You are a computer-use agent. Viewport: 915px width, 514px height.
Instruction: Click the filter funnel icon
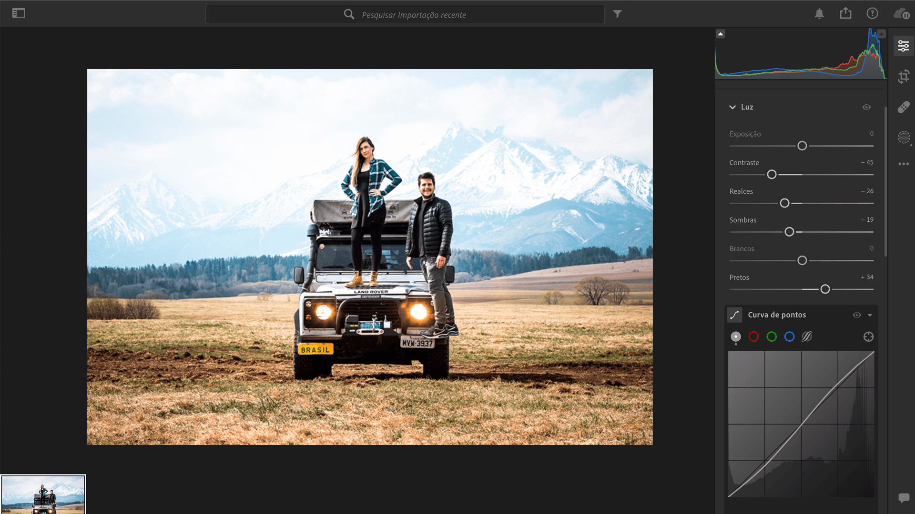pos(617,14)
